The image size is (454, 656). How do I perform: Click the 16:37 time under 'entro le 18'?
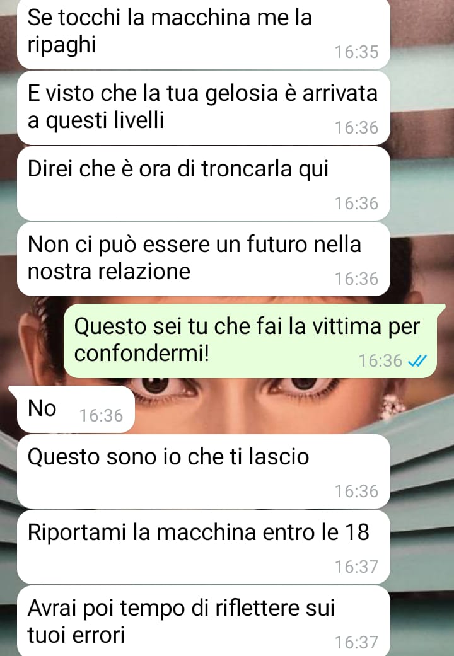pos(356,567)
